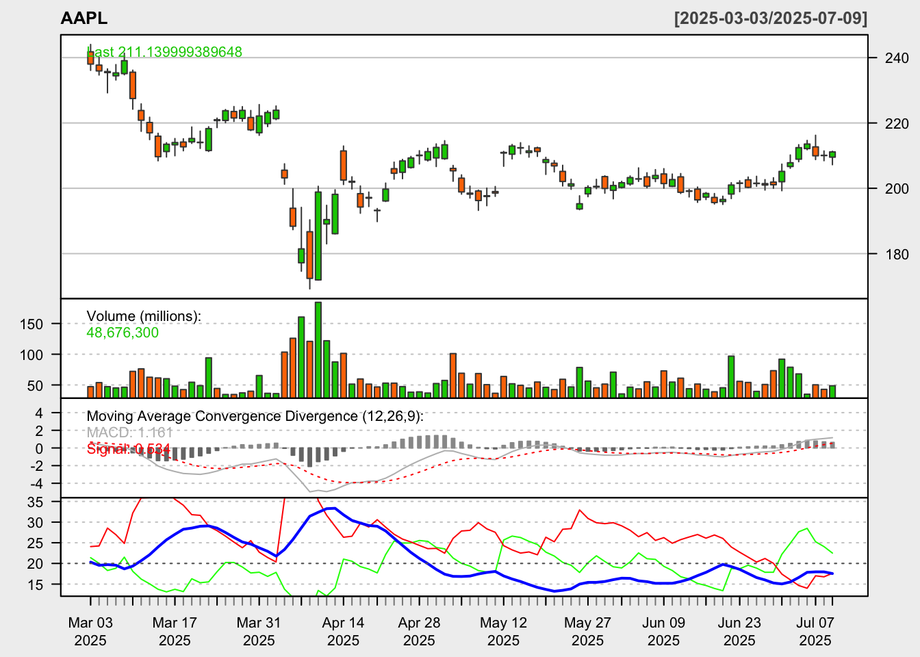Click the Apr 14 2025 date label
Image resolution: width=920 pixels, height=657 pixels.
(x=343, y=632)
